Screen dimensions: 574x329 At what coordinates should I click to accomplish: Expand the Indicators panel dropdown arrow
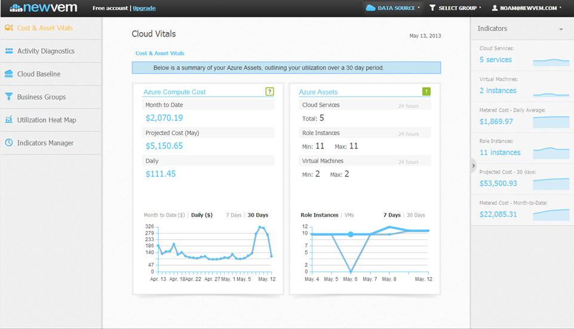pos(561,29)
